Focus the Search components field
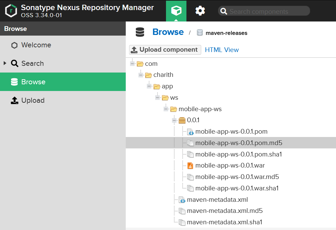The image size is (336, 230). (x=264, y=11)
